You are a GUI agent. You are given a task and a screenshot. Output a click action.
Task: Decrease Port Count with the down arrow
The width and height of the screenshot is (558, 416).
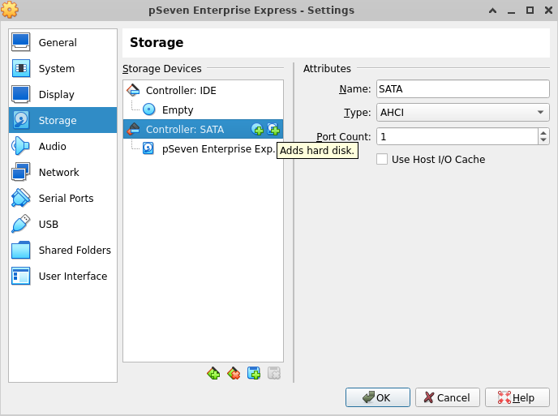click(543, 140)
